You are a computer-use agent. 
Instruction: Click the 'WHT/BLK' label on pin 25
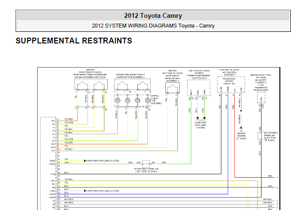(x=69, y=199)
